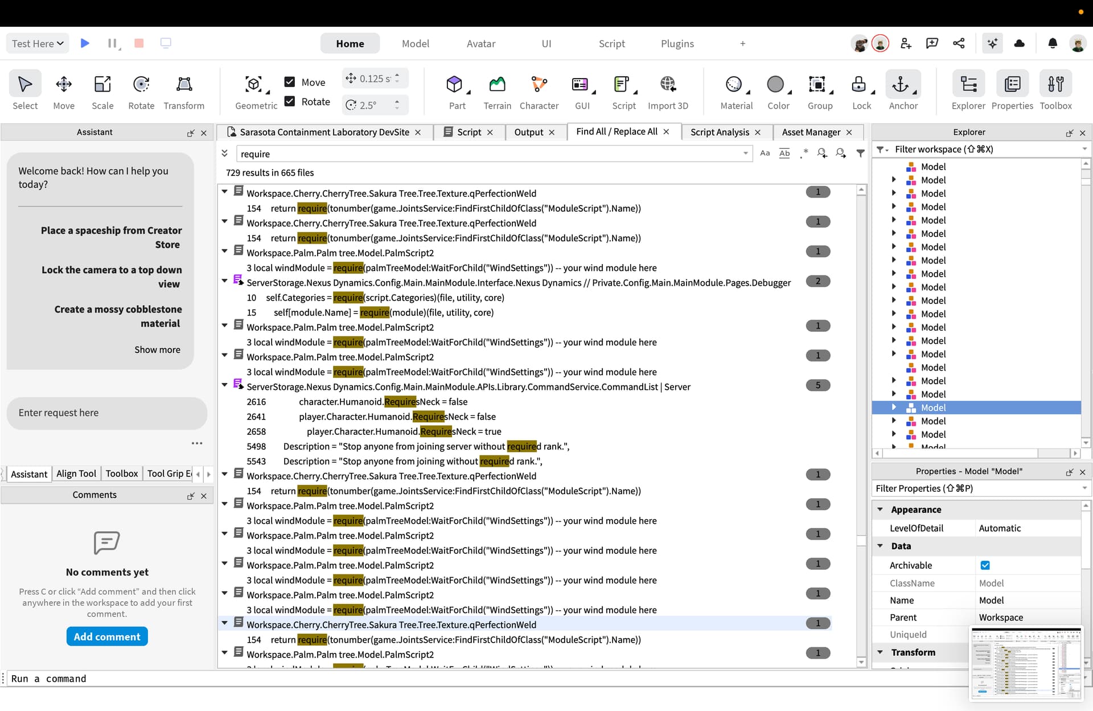Switch to the Align Tool tab
The width and height of the screenshot is (1093, 711).
tap(76, 474)
